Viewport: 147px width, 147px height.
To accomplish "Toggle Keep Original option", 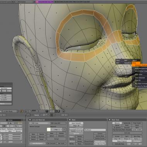I will tap(122, 141).
